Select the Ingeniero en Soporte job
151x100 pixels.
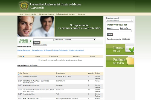(x=30, y=77)
